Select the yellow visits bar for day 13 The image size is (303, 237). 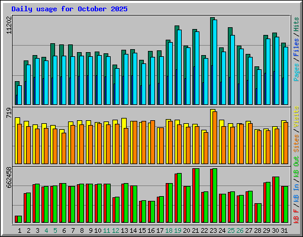pos(123,141)
